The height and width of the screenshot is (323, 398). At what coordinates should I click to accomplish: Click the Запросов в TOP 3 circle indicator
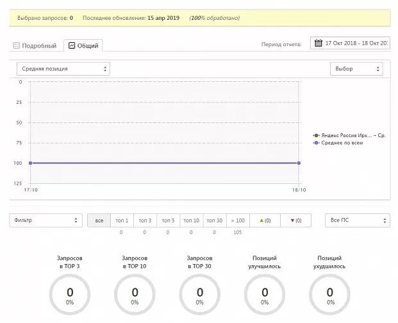[x=69, y=295]
